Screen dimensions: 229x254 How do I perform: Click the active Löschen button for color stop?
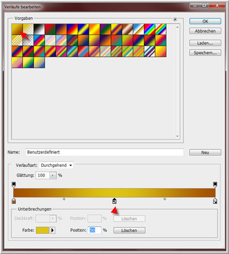129,230
